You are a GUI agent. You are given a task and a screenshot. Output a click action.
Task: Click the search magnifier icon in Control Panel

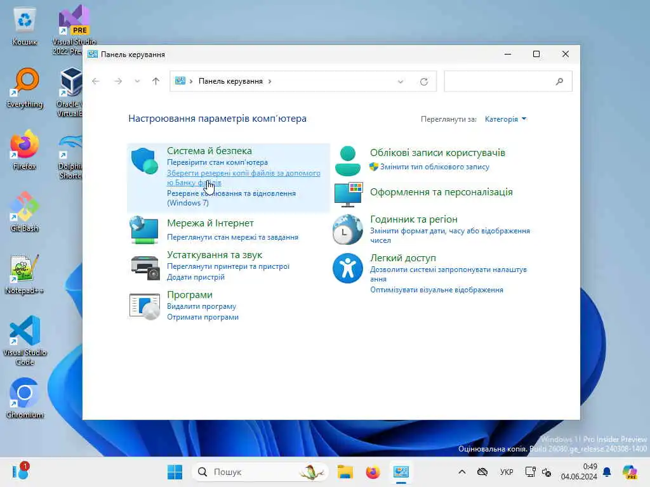(x=559, y=82)
